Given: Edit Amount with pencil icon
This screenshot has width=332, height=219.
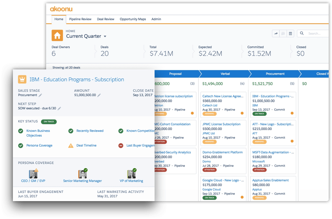Looking at the screenshot, I should click(99, 95).
